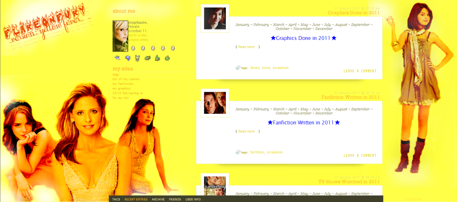Image resolution: width=457 pixels, height=202 pixels.
Task: Click 'my sites' sidebar heading
Action: [123, 69]
